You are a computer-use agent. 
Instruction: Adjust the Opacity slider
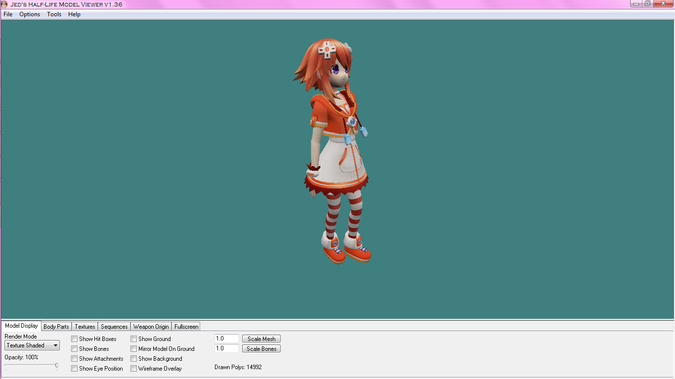click(x=57, y=367)
